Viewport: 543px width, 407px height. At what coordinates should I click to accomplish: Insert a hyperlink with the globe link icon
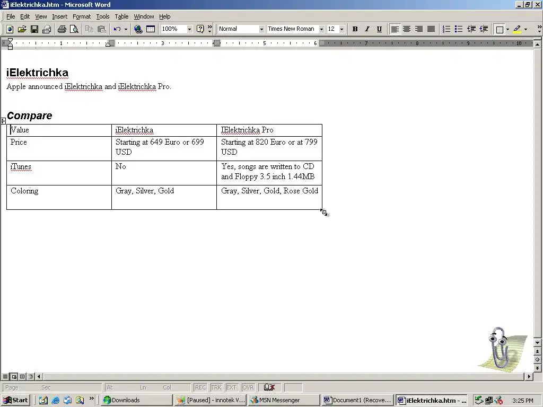tap(138, 29)
